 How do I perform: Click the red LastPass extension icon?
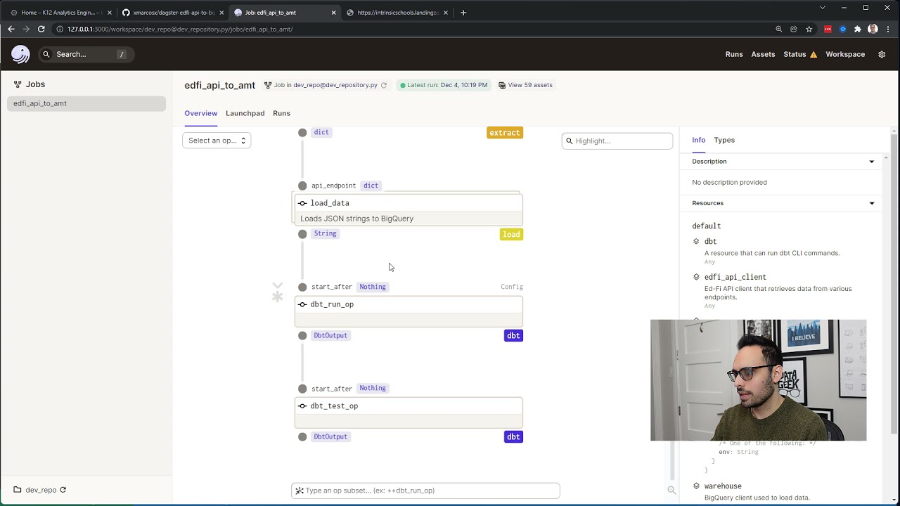[x=828, y=29]
